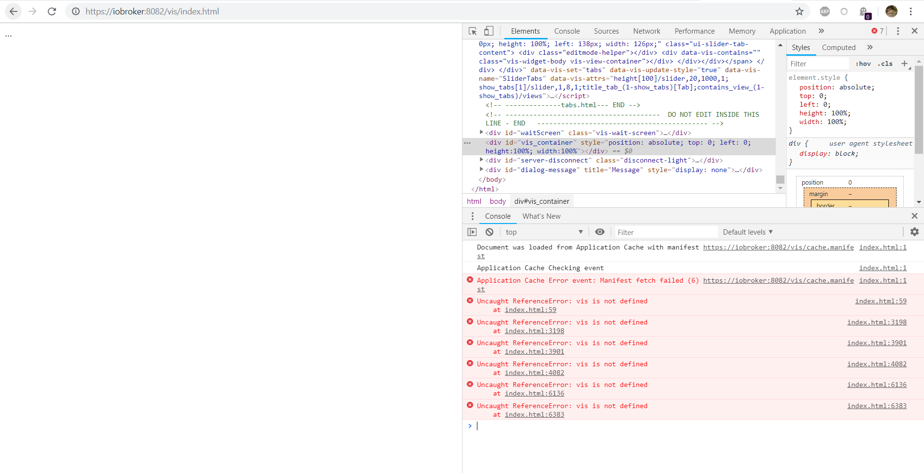This screenshot has width=924, height=473.
Task: Click the Styles pane scrollbar thumb
Action: [919, 110]
